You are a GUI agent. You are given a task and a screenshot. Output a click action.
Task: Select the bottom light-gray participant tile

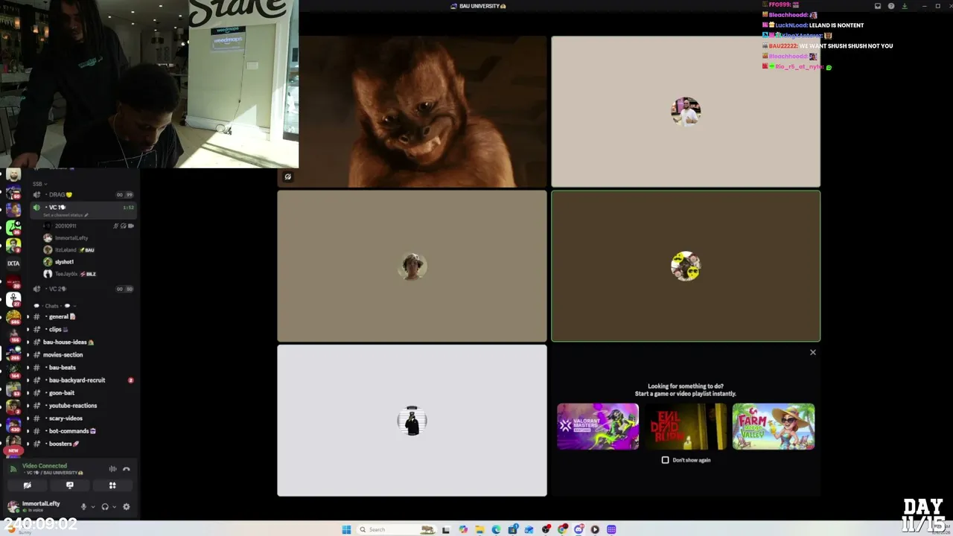412,421
